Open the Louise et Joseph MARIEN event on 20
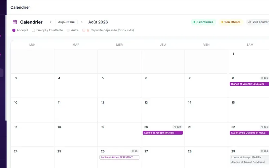Screen dimensions: 269x168 pyautogui.click(x=163, y=133)
